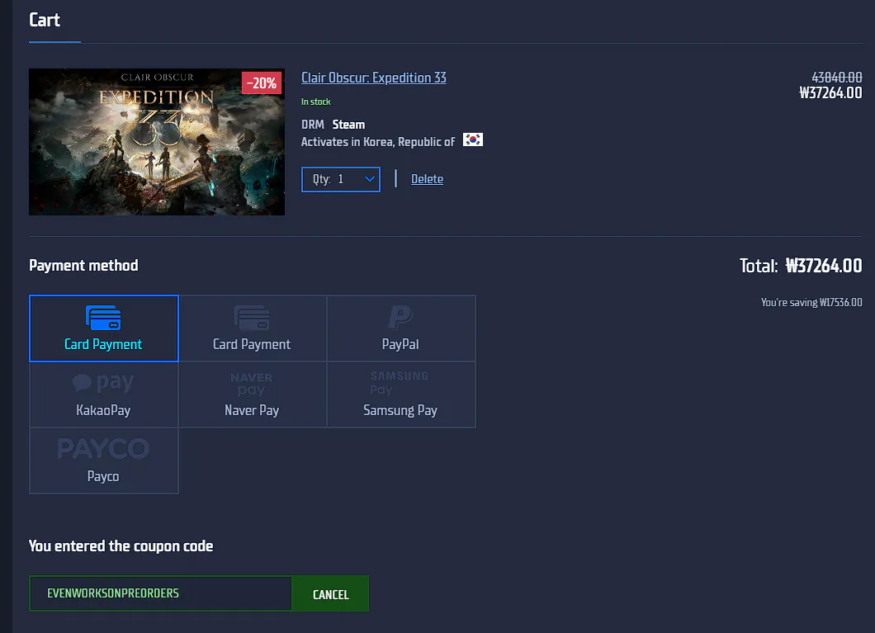Click the -20% discount badge
This screenshot has width=875, height=633.
point(262,83)
